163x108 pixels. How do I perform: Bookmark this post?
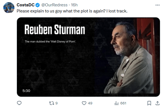149,103
